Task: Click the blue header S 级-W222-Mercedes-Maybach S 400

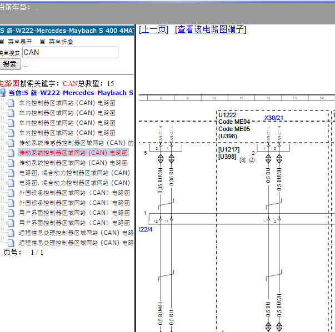Action: tap(67, 31)
